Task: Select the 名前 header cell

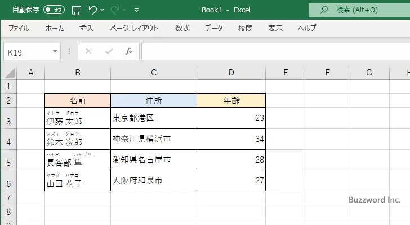Action: click(78, 101)
